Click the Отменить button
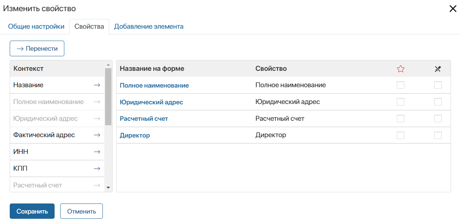460x221 pixels. (82, 211)
